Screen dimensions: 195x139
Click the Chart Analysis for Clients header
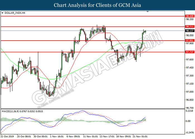tap(97, 5)
